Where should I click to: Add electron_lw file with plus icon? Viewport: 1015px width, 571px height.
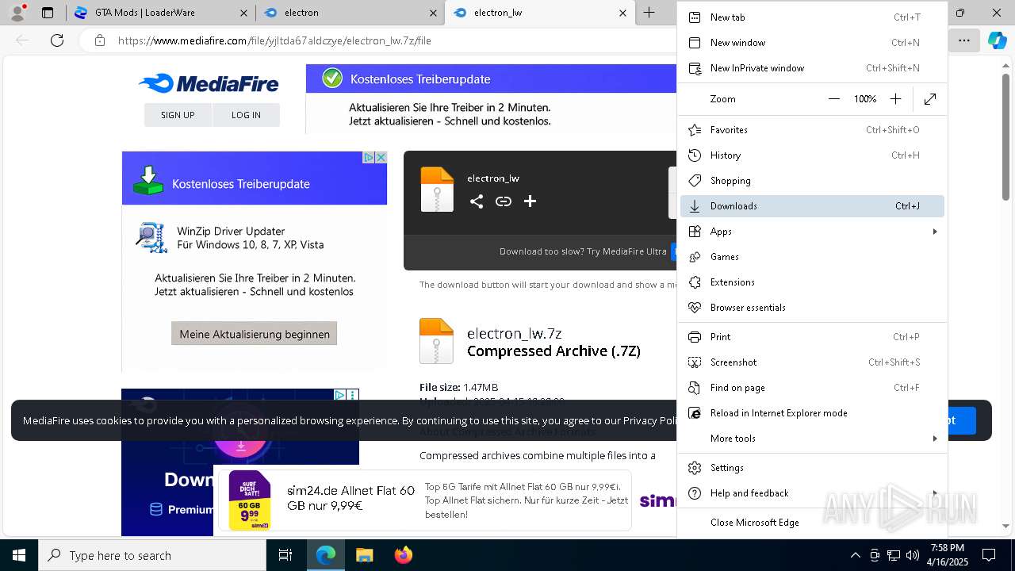tap(530, 201)
